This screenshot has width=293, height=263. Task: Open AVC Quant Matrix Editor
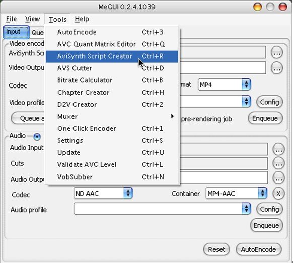coord(112,44)
